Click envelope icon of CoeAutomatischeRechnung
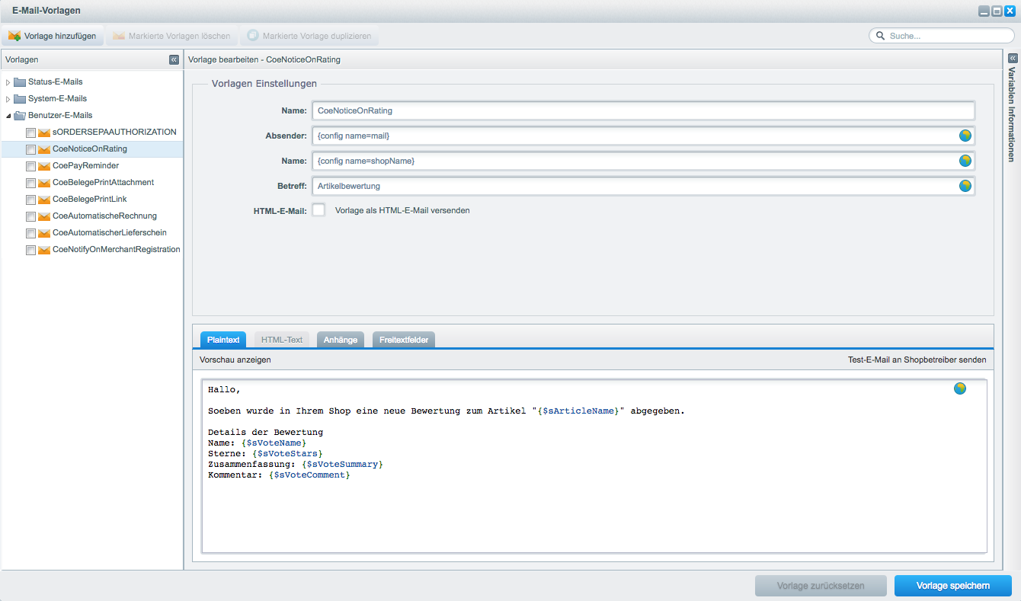This screenshot has height=601, width=1021. [44, 216]
